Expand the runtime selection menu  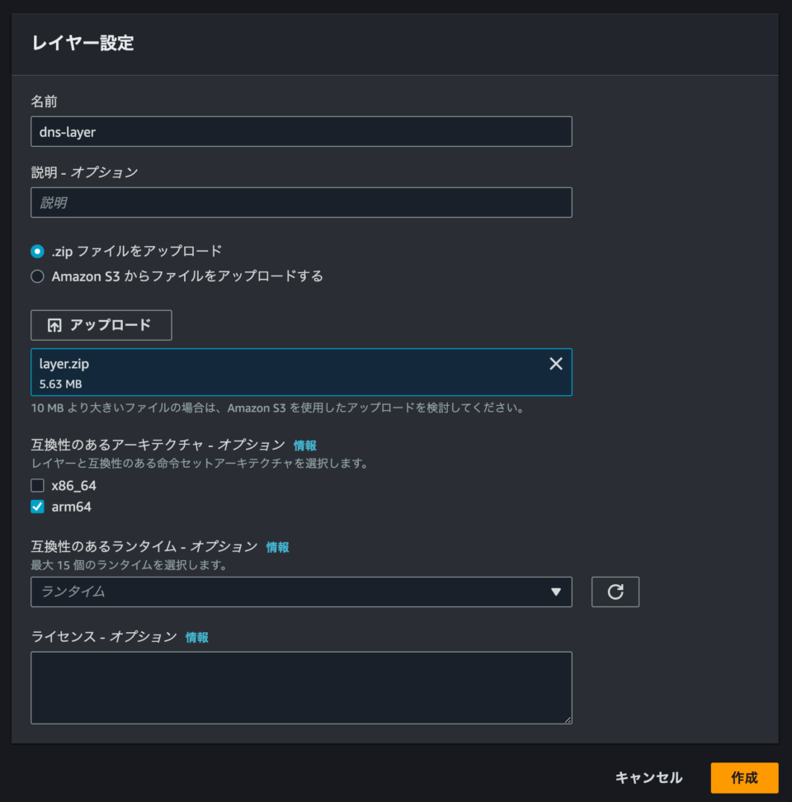pos(558,592)
